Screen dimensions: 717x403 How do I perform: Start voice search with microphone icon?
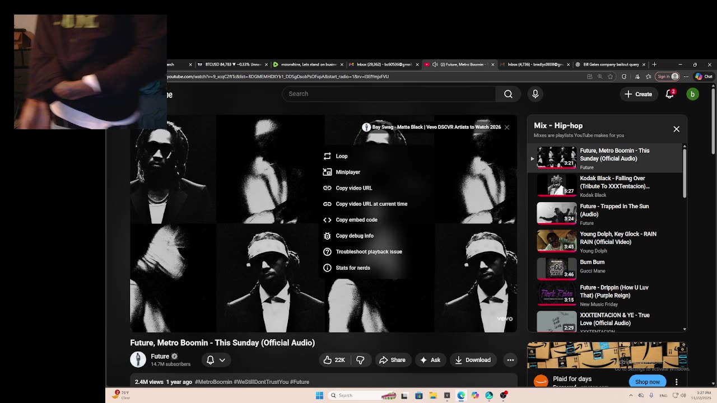point(535,94)
